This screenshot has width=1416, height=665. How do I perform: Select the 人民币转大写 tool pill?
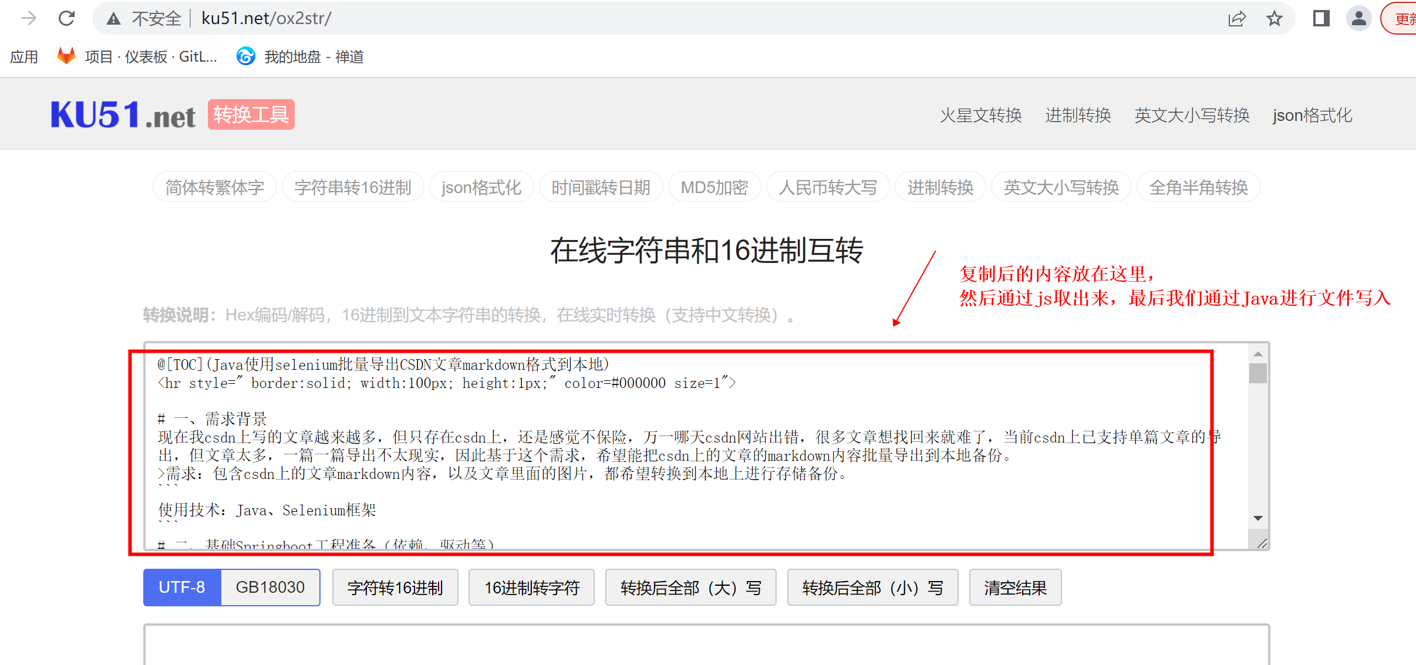point(828,187)
